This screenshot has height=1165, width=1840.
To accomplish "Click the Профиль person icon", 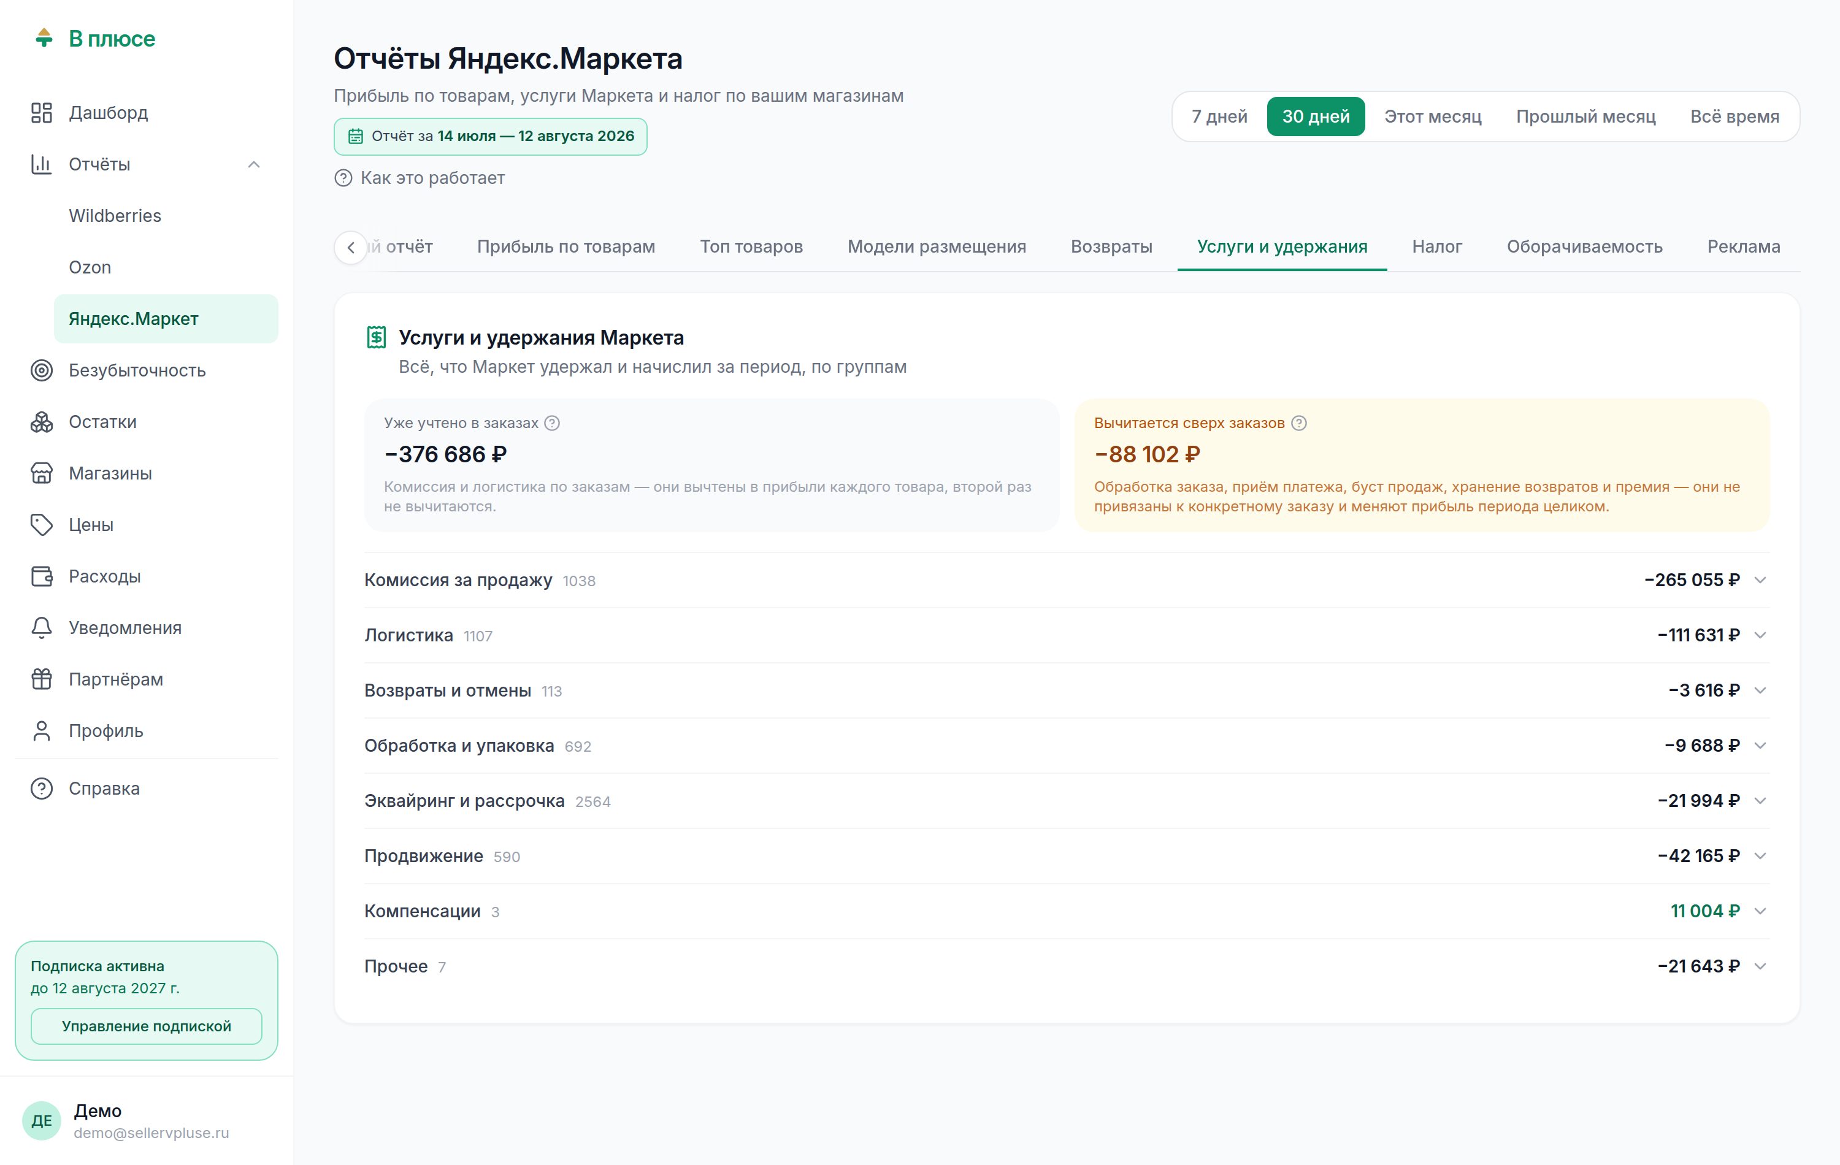I will pyautogui.click(x=41, y=731).
